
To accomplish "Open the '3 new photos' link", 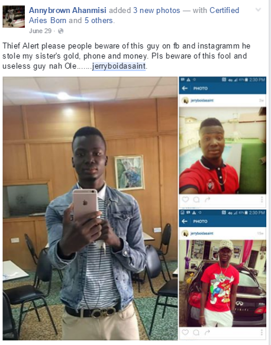I will (156, 10).
